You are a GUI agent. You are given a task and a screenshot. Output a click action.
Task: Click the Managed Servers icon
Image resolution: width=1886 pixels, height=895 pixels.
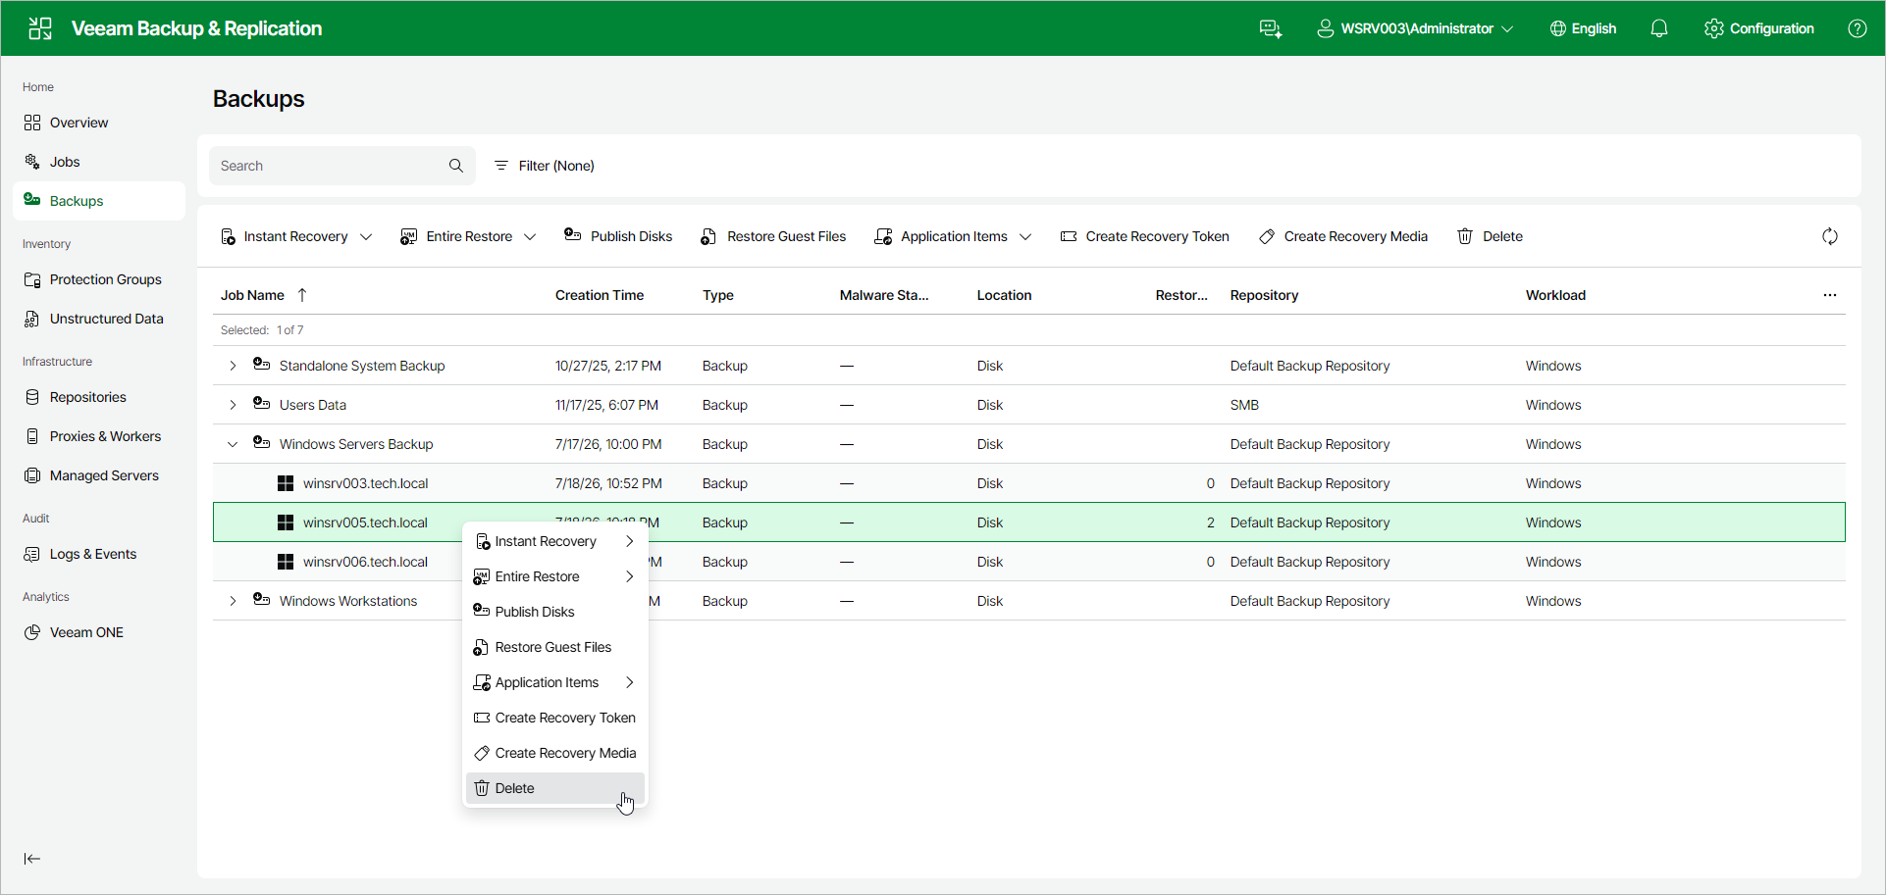pyautogui.click(x=32, y=475)
